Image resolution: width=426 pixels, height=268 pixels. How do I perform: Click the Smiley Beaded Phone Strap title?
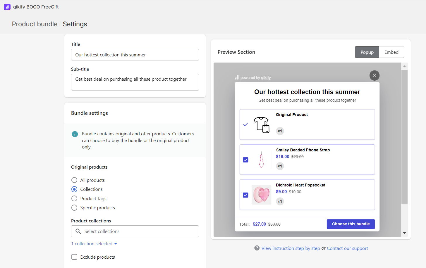(303, 150)
